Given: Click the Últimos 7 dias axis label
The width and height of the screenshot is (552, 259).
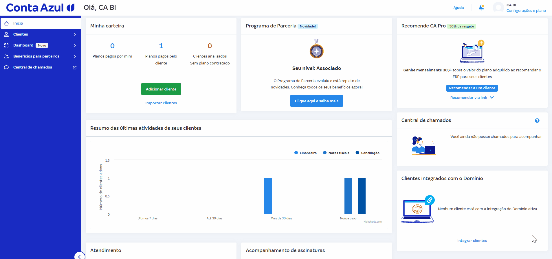Looking at the screenshot, I should click(148, 218).
